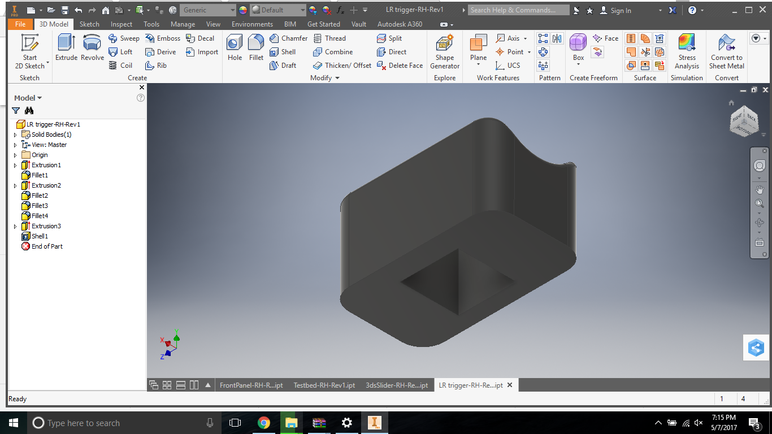Select the Thread tool
The width and height of the screenshot is (772, 434).
[x=329, y=38]
